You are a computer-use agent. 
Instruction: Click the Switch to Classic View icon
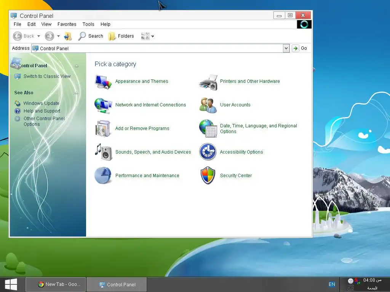(18, 76)
